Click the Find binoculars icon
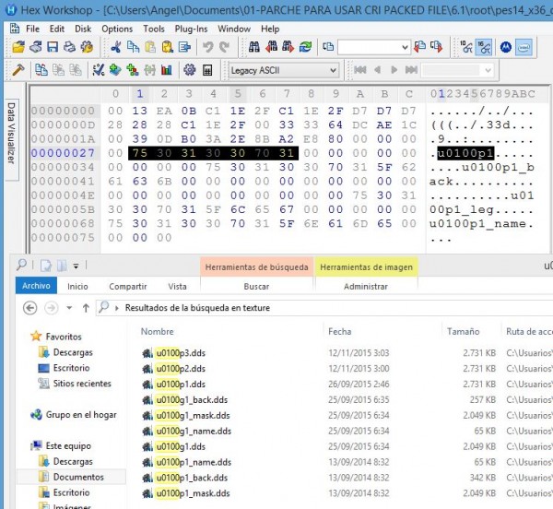Viewport: 553px width, 509px height. coord(254,46)
